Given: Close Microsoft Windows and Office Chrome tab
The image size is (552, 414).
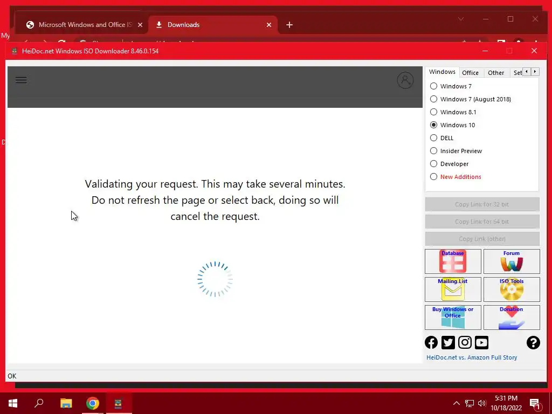Looking at the screenshot, I should (x=140, y=25).
